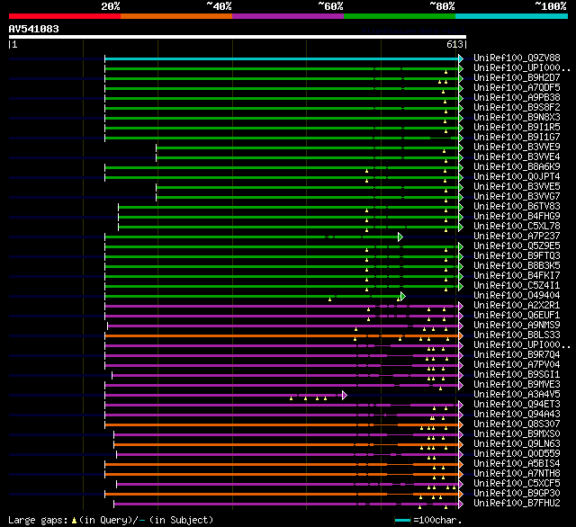Screen dimensions: 576x527
Task: Select the label UniRef100_C5XCF5
Action: pos(517,484)
